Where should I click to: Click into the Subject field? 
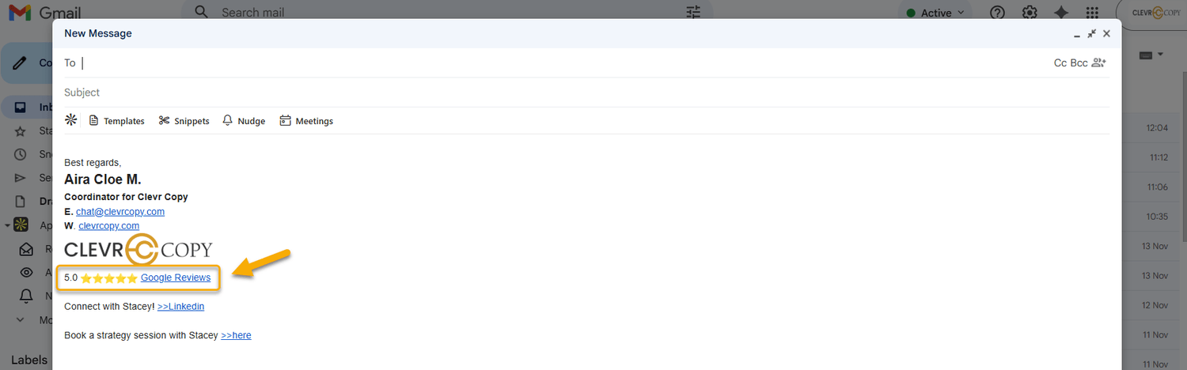pyautogui.click(x=586, y=92)
